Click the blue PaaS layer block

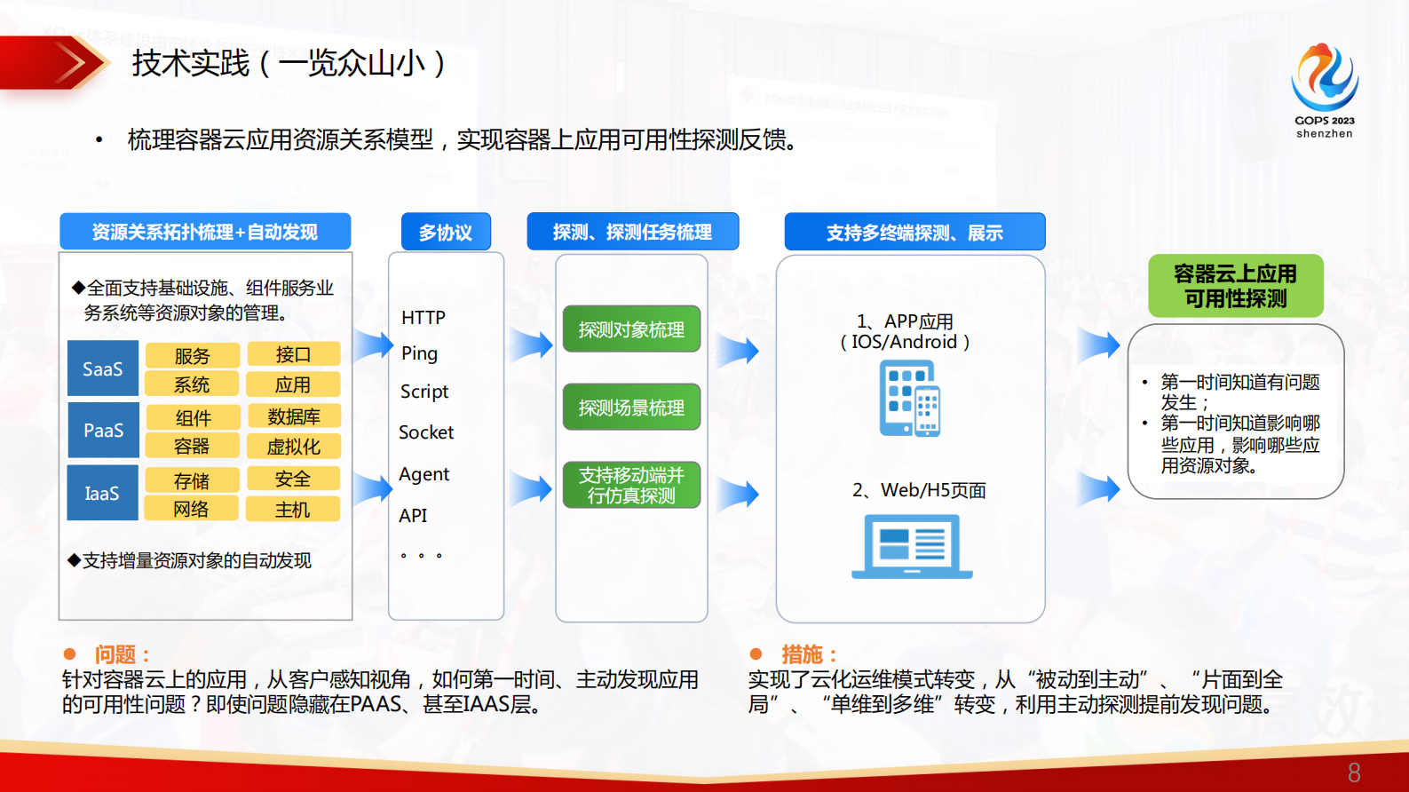pyautogui.click(x=103, y=431)
